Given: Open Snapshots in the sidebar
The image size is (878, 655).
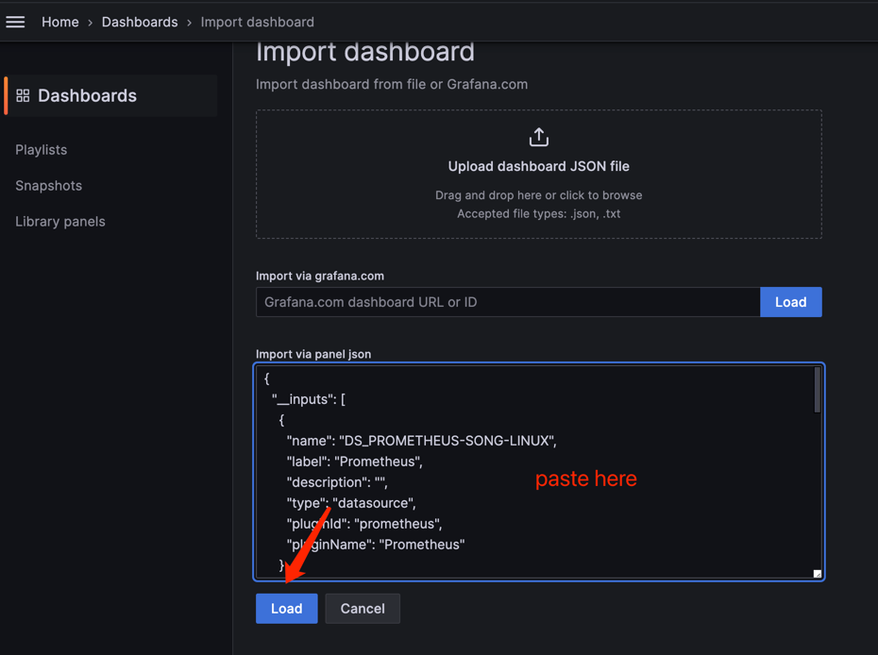Looking at the screenshot, I should click(x=48, y=185).
